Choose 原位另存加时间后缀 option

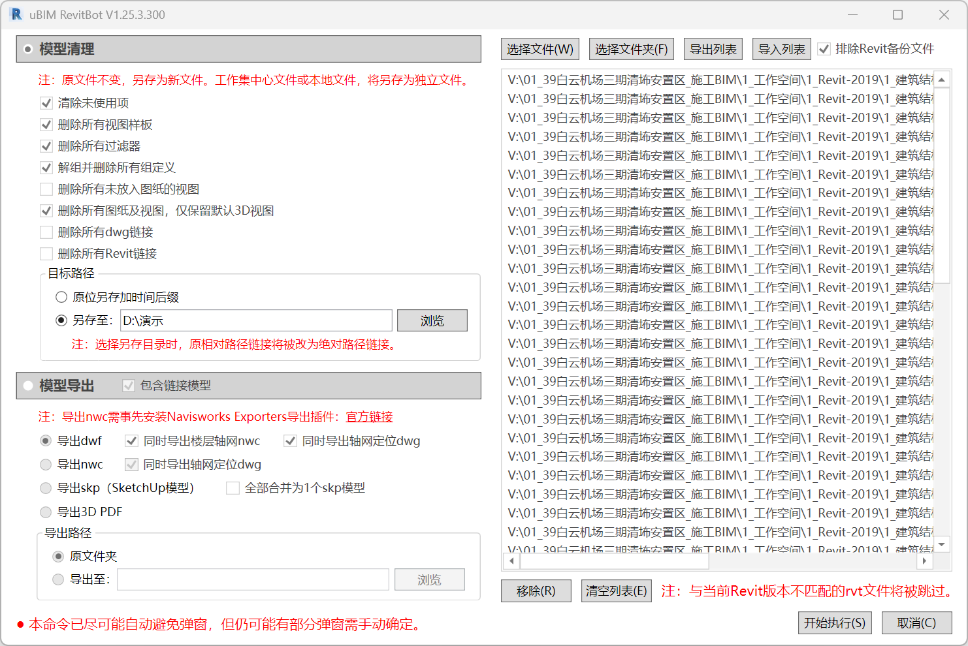coord(61,298)
